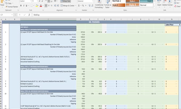Apply the Normal cell style
The image size is (181, 109).
click(x=146, y=5)
